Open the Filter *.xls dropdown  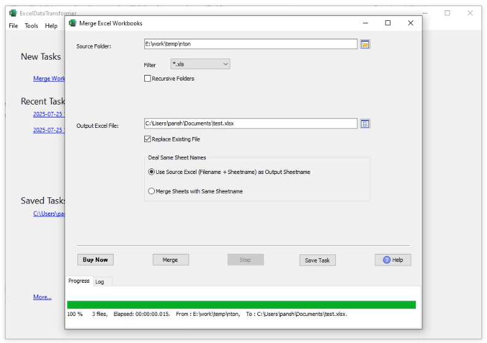pyautogui.click(x=200, y=64)
